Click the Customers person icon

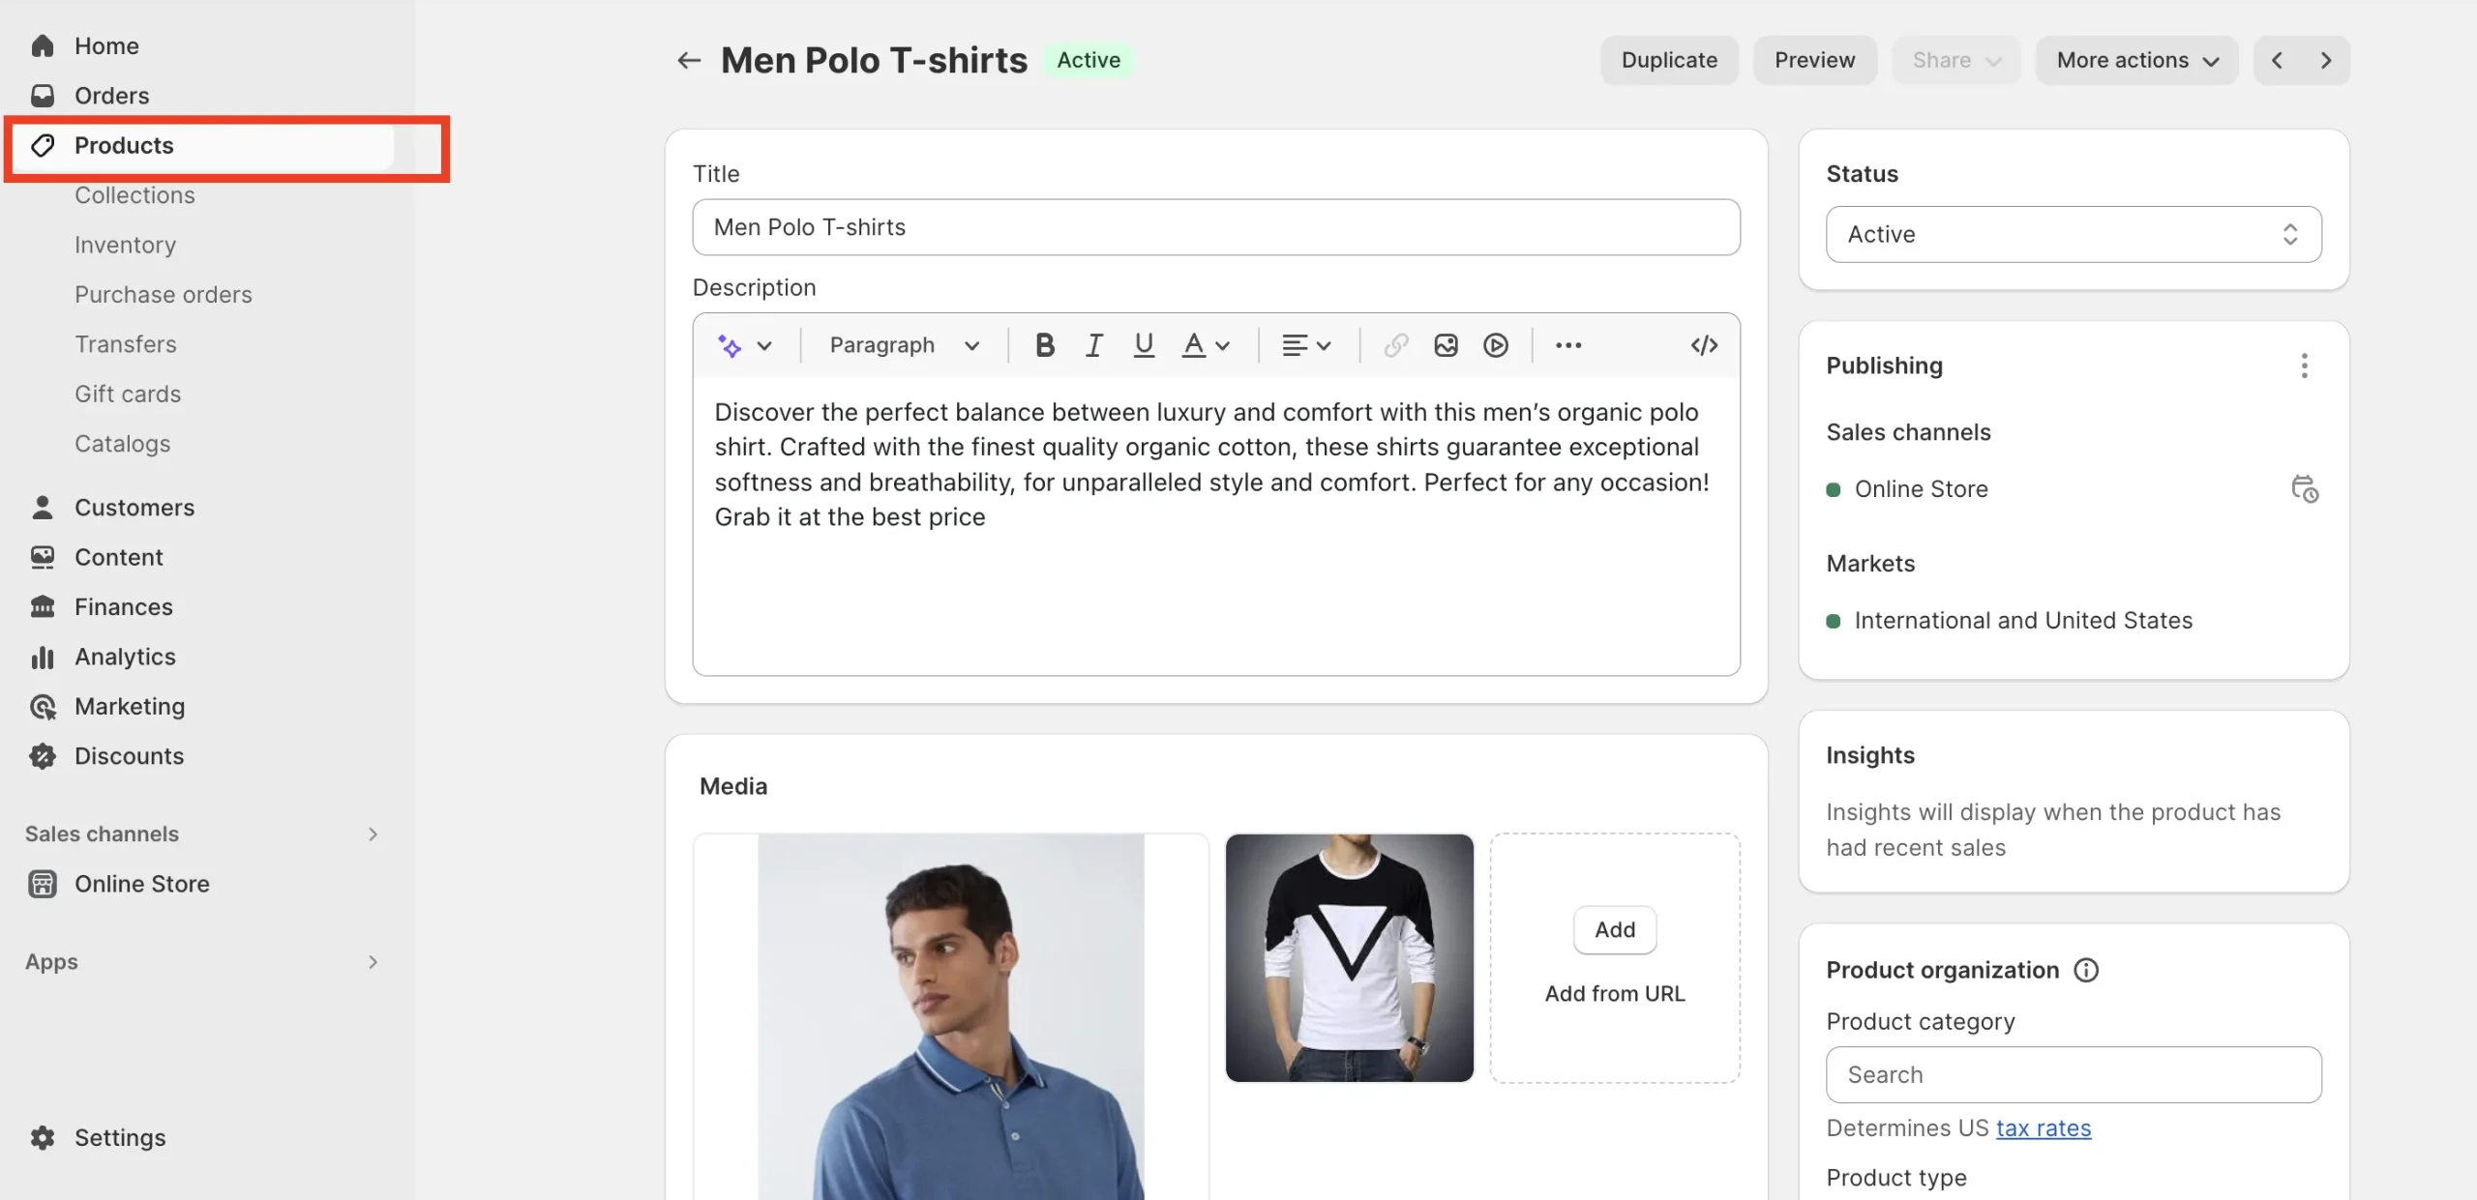43,507
